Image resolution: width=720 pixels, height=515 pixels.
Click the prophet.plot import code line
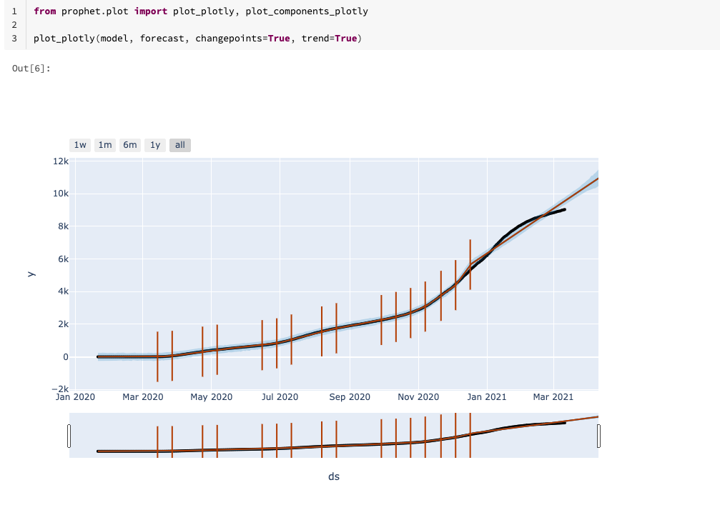pos(201,11)
